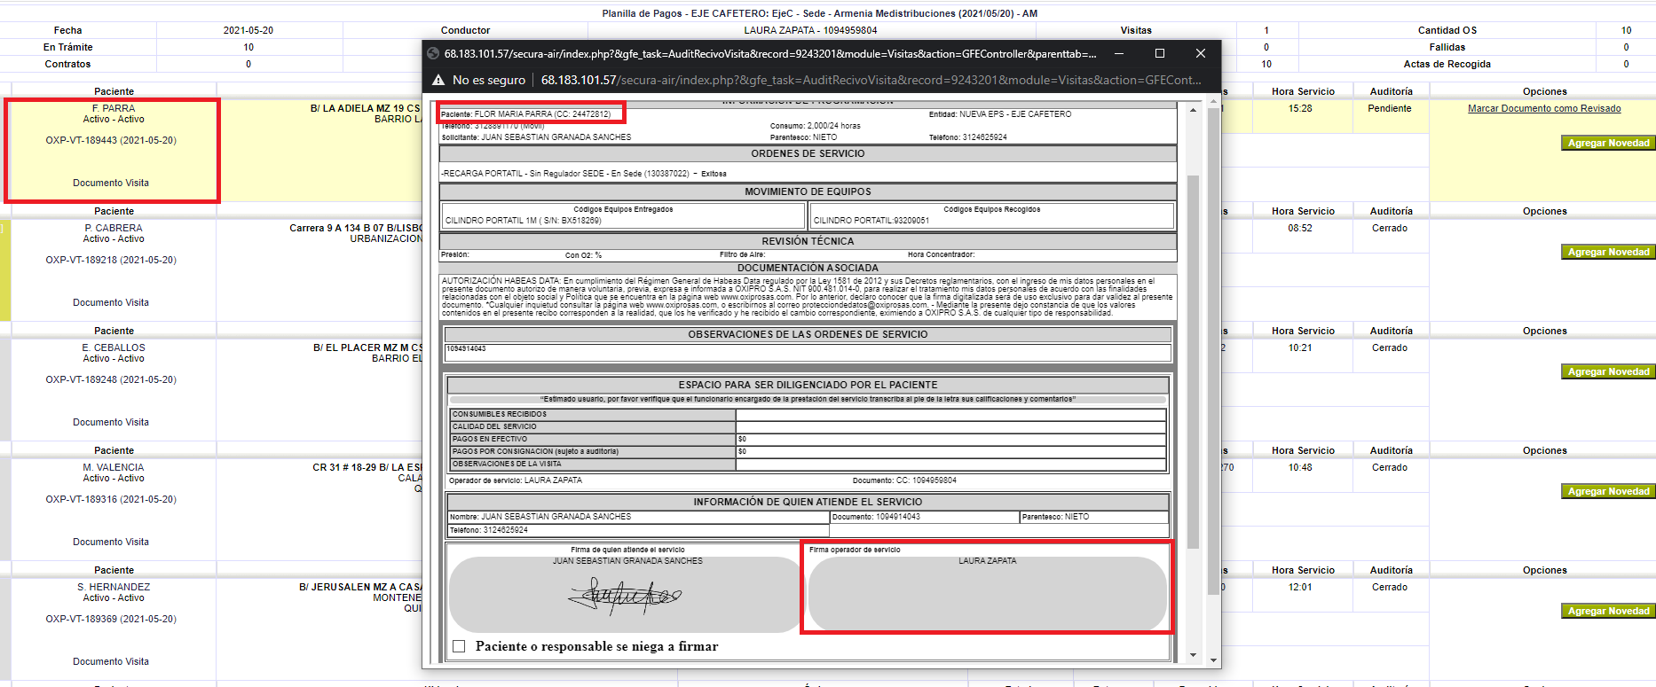This screenshot has width=1656, height=687.
Task: Check 'Paciente o responsable se niega a firmar'
Action: tap(459, 646)
